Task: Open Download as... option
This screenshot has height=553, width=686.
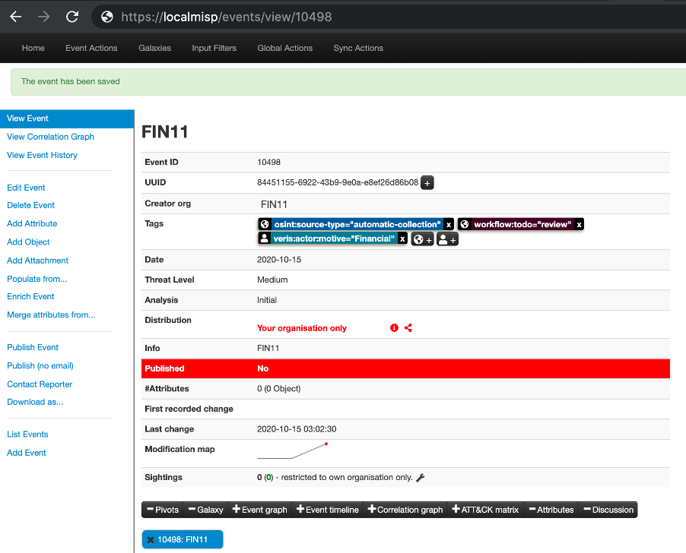Action: coord(35,402)
